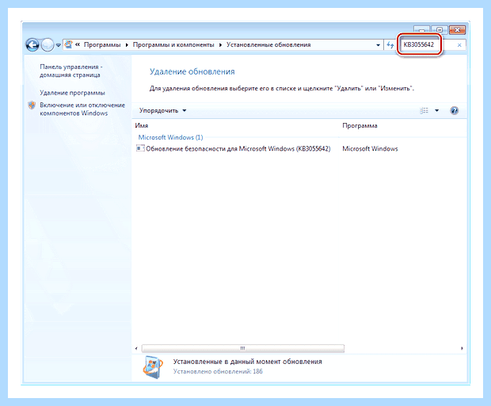Expand arrow after Программы breadcrumb

[x=127, y=45]
